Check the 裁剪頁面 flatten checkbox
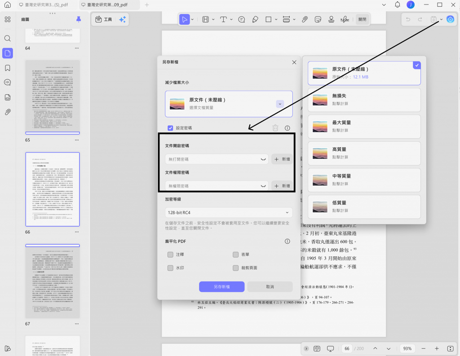 235,268
